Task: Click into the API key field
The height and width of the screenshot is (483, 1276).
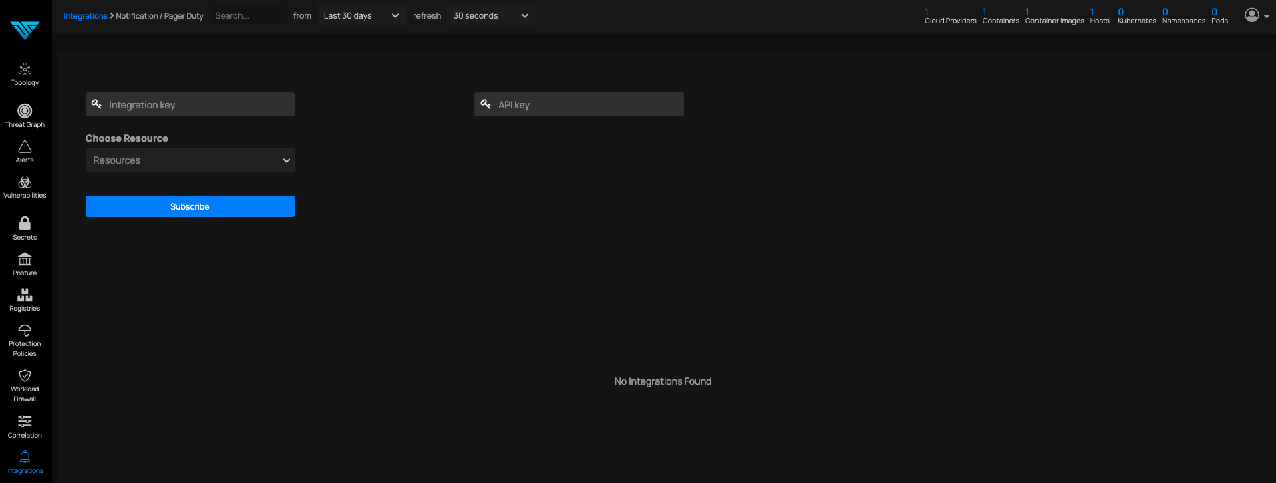Action: click(579, 104)
